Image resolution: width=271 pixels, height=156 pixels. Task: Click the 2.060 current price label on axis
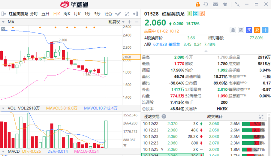coord(131,57)
